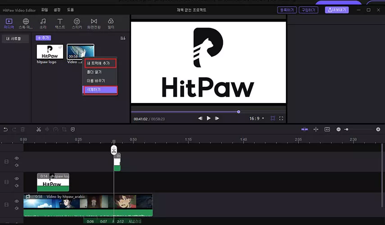Click the crop tool in timeline toolbar
The width and height of the screenshot is (385, 225).
point(64,129)
